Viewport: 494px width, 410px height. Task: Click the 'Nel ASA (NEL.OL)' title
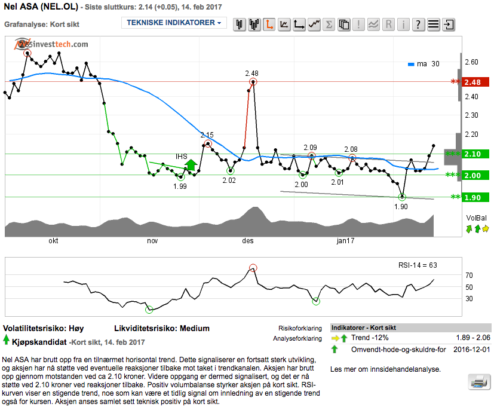coord(41,7)
